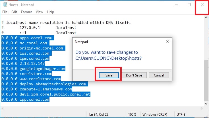This screenshot has width=209, height=118.
Task: Open the Help menu
Action: point(50,12)
